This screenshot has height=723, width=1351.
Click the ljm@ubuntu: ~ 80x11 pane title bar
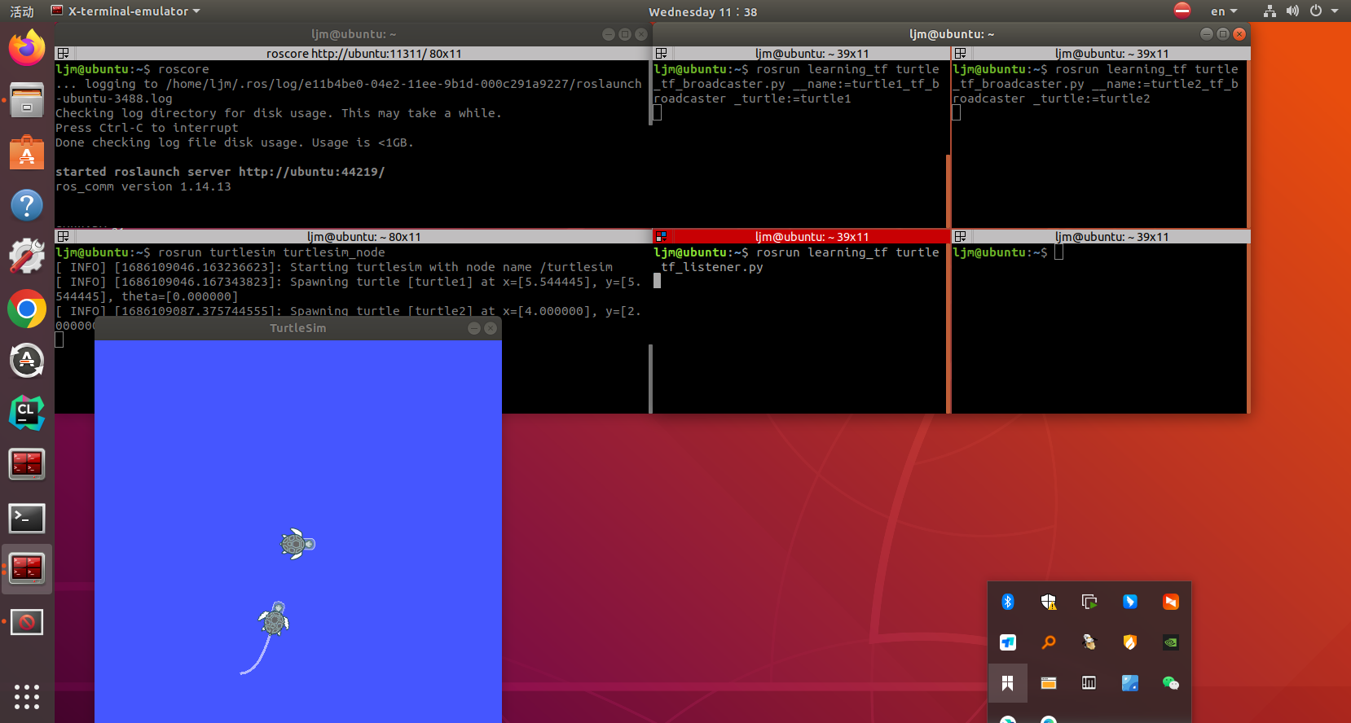pos(364,237)
